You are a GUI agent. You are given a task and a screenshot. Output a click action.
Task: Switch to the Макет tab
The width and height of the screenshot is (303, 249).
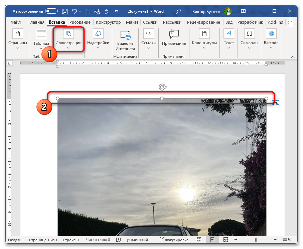(132, 22)
